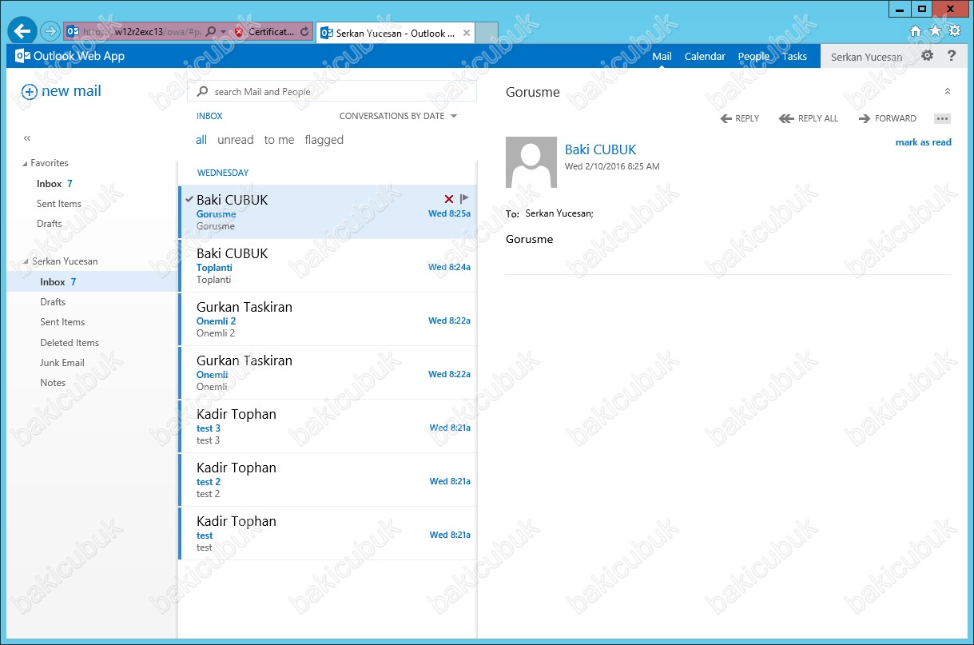974x645 pixels.
Task: Click the Outlook Web App logo
Action: tap(70, 56)
